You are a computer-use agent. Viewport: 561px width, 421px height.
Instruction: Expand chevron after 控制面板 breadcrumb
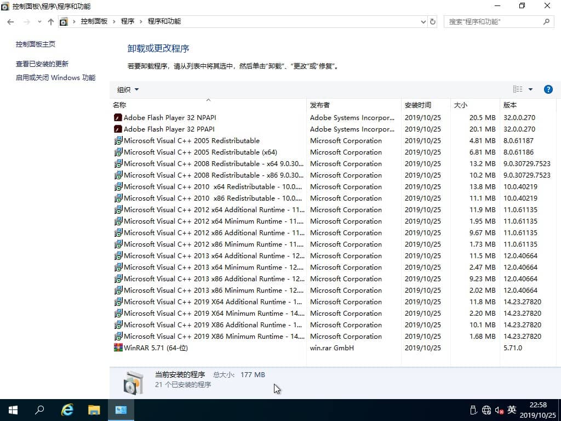pyautogui.click(x=114, y=22)
